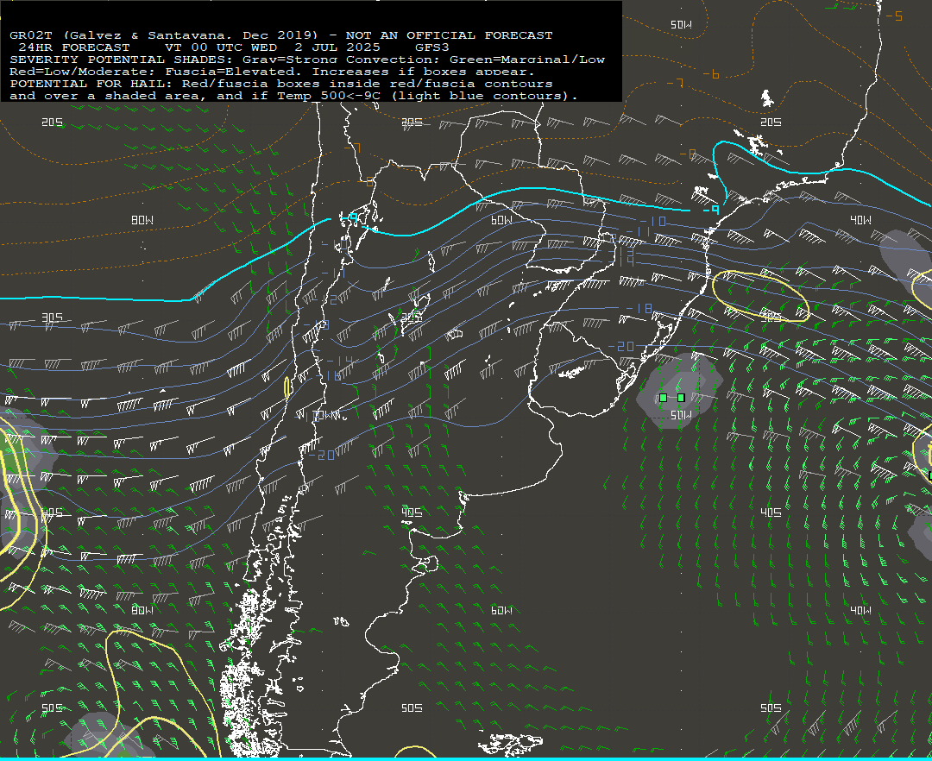Click the green square farther from 50W label
Image resolution: width=932 pixels, height=761 pixels.
click(x=664, y=398)
